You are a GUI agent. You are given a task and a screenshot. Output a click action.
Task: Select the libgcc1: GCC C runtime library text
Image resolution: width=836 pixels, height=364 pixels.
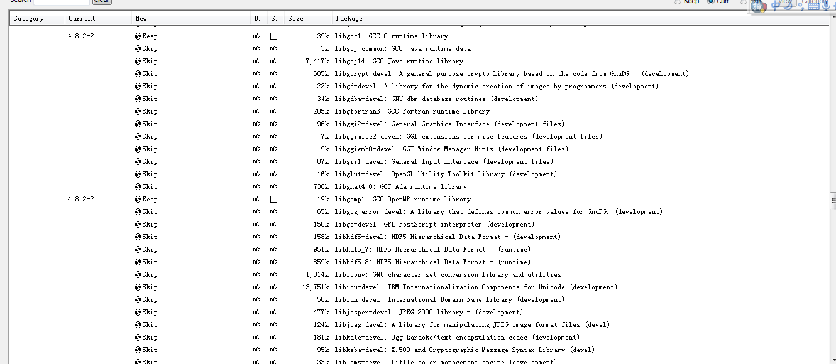pos(392,36)
